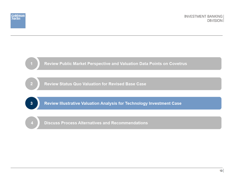Select the number 2 circle badge

(31, 84)
